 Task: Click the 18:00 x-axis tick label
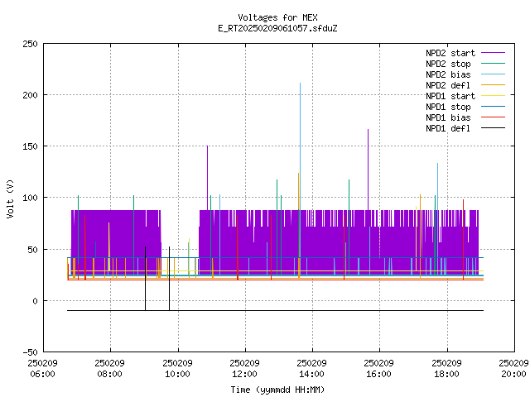(447, 375)
